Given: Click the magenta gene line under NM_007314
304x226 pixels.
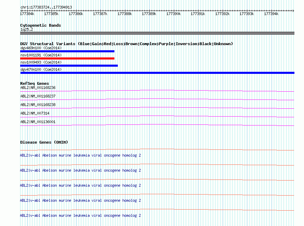Looking at the screenshot, I should 157,116.
